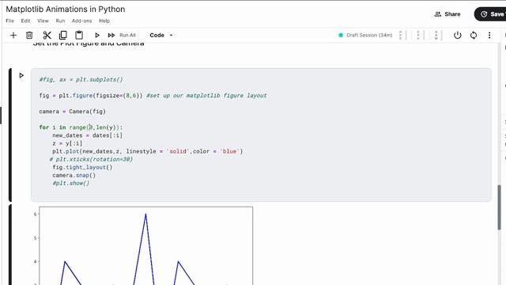Open the File menu
506x285 pixels.
coord(10,21)
